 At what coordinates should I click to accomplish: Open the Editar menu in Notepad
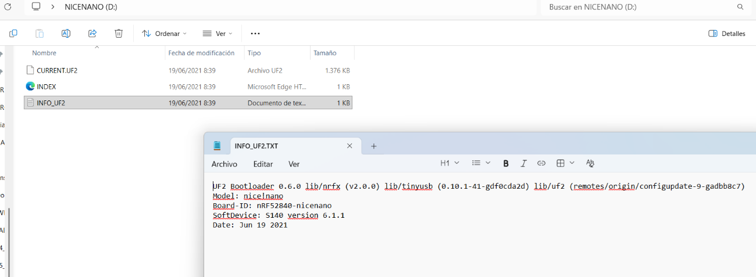point(263,164)
